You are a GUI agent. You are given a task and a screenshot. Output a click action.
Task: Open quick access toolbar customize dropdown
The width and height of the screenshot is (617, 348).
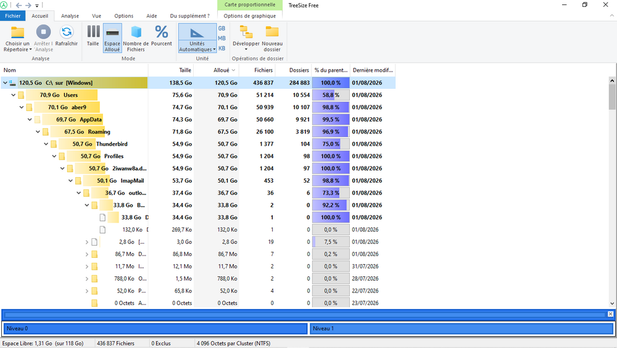(x=37, y=6)
